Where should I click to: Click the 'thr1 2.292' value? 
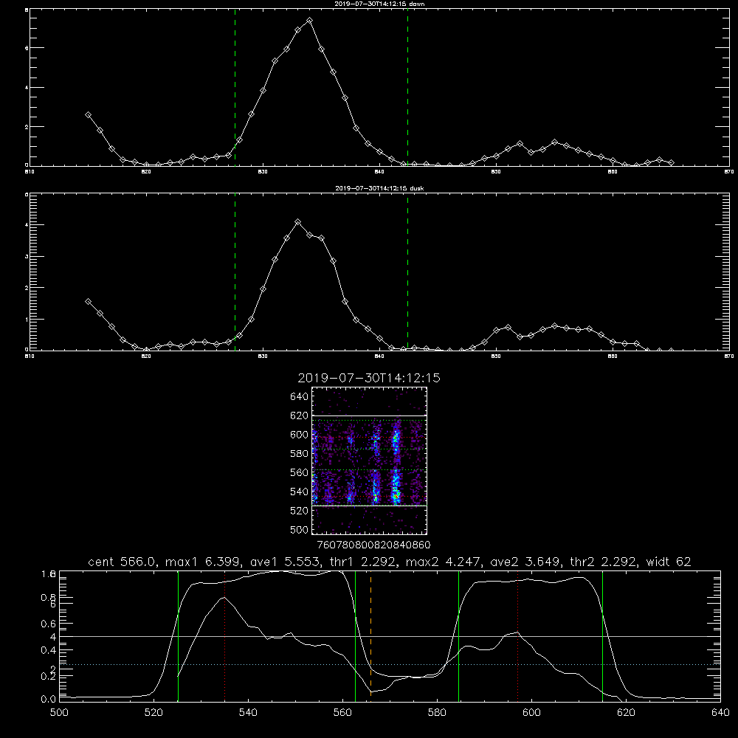[366, 562]
